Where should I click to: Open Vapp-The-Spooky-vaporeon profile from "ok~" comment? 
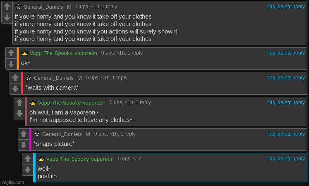point(63,53)
